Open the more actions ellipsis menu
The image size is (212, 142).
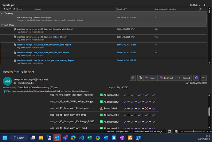[x=204, y=78]
